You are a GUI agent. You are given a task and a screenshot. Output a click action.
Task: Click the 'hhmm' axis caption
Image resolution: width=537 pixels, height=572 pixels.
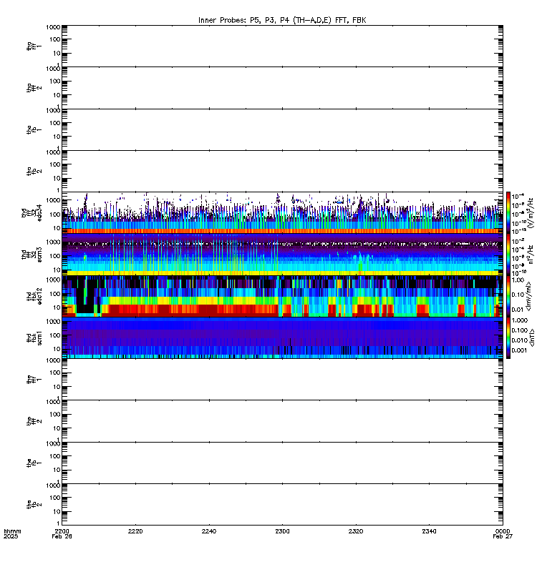pyautogui.click(x=12, y=531)
